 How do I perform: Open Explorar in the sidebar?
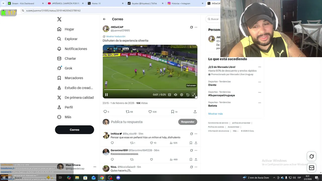point(67,39)
